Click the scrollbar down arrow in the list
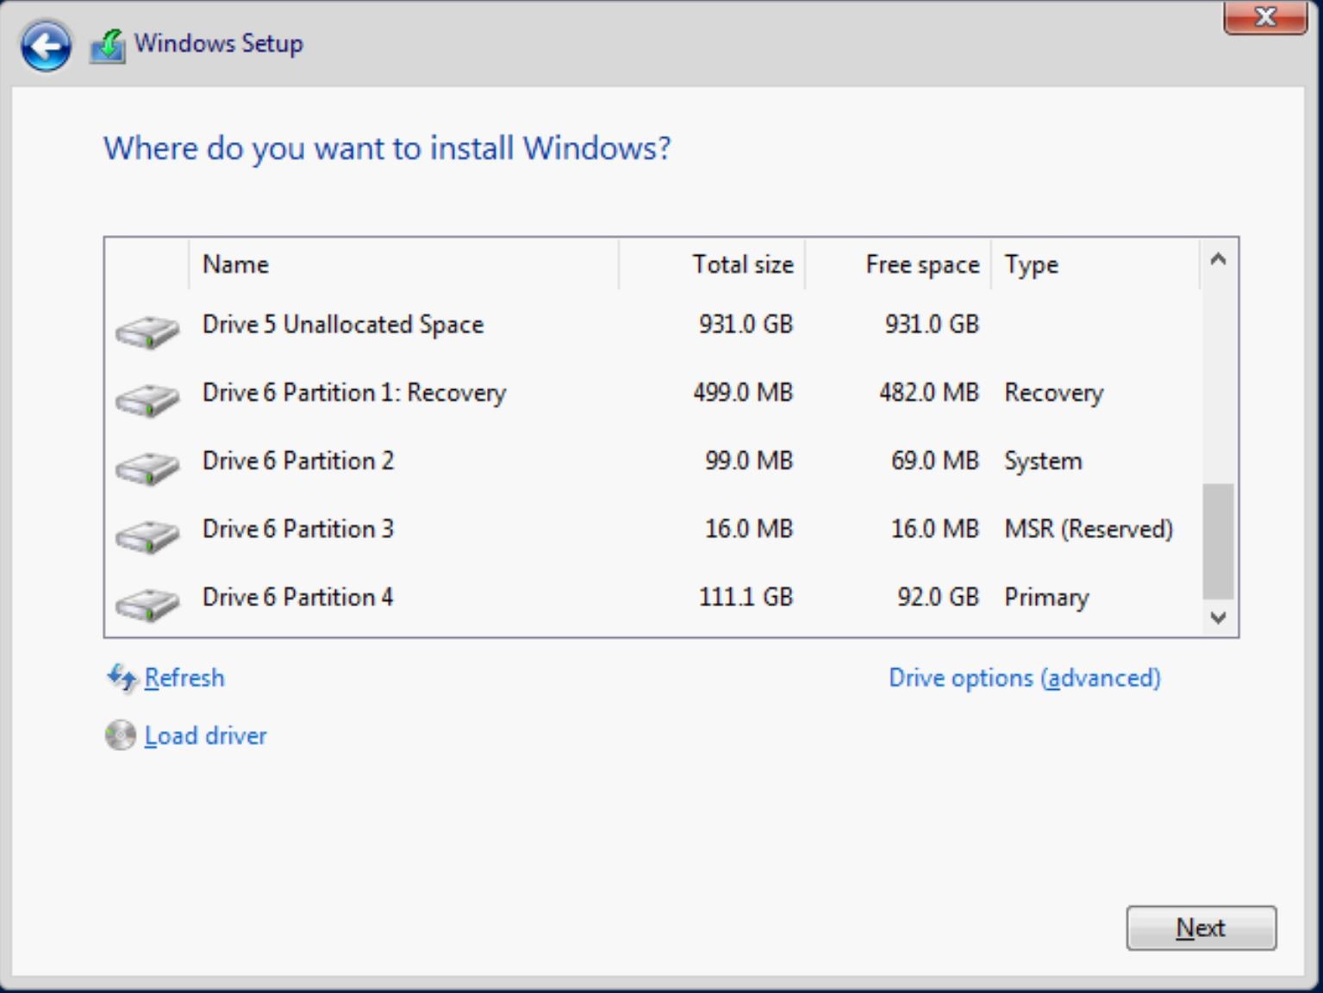The height and width of the screenshot is (993, 1323). click(1217, 617)
